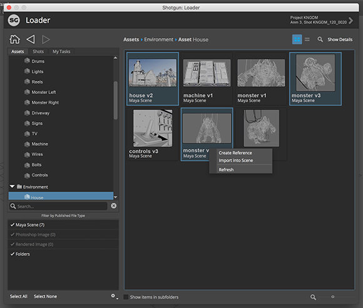Click the TV asset cube icon

(27, 133)
